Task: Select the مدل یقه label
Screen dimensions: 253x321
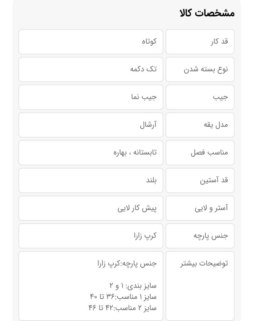Action: pyautogui.click(x=216, y=125)
